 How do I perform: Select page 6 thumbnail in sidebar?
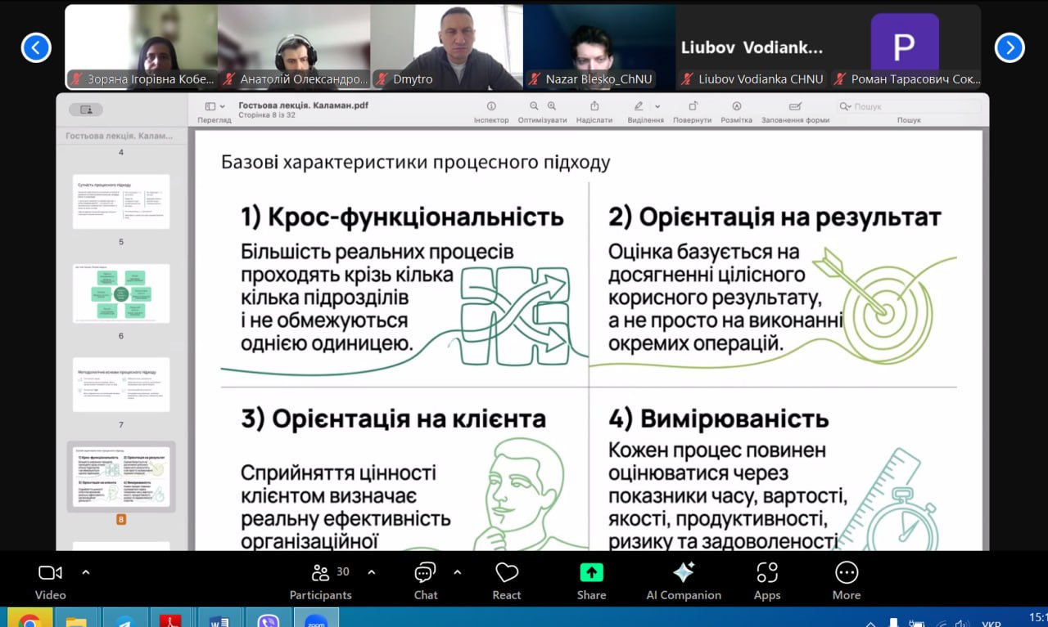pos(121,293)
